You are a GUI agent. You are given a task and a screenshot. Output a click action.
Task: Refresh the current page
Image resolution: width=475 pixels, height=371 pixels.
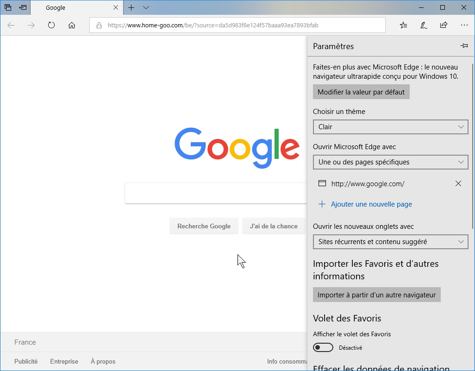[x=51, y=25]
